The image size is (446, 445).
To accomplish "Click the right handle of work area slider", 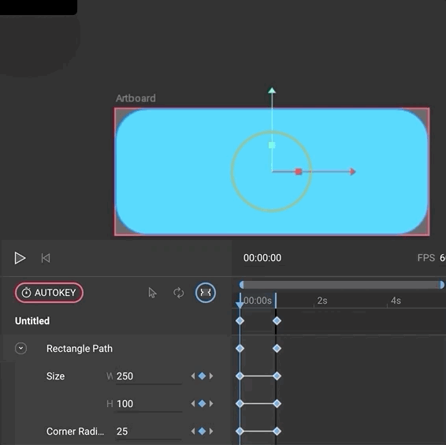I will click(441, 285).
